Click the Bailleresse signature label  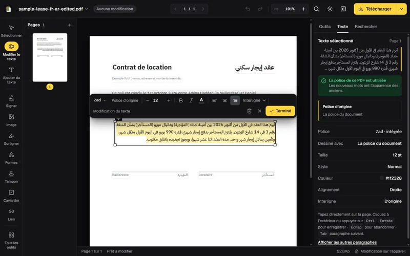(x=120, y=175)
